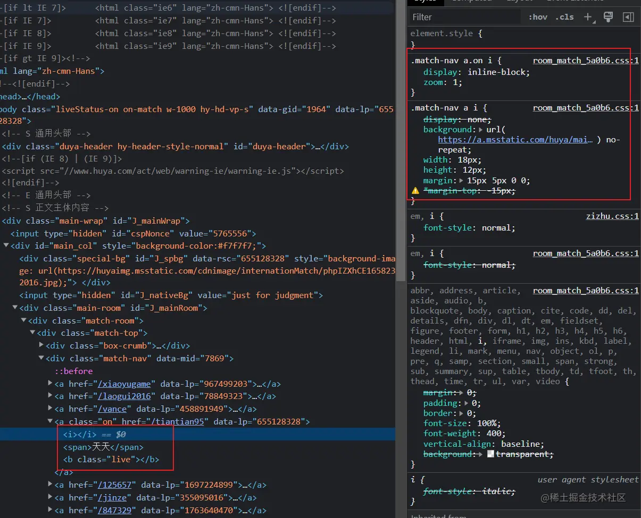Open the a.msstatic.com background image URL
The image size is (641, 518).
[515, 140]
